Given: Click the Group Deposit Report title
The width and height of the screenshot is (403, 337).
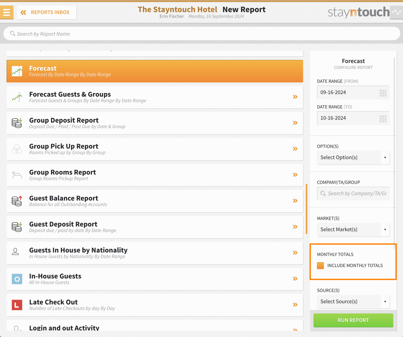Looking at the screenshot, I should [x=64, y=120].
